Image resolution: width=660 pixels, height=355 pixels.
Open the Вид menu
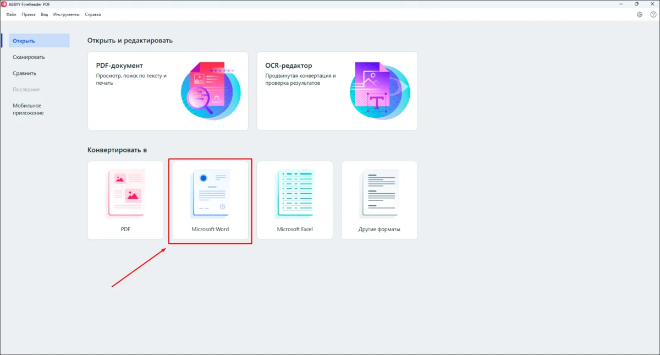(x=45, y=14)
